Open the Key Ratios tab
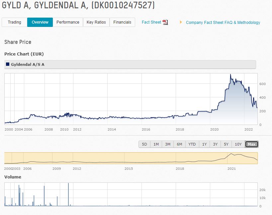The width and height of the screenshot is (272, 215). click(x=96, y=22)
